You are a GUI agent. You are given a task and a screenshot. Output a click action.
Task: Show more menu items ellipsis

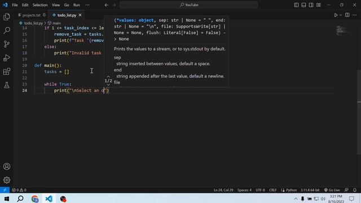(x=87, y=5)
